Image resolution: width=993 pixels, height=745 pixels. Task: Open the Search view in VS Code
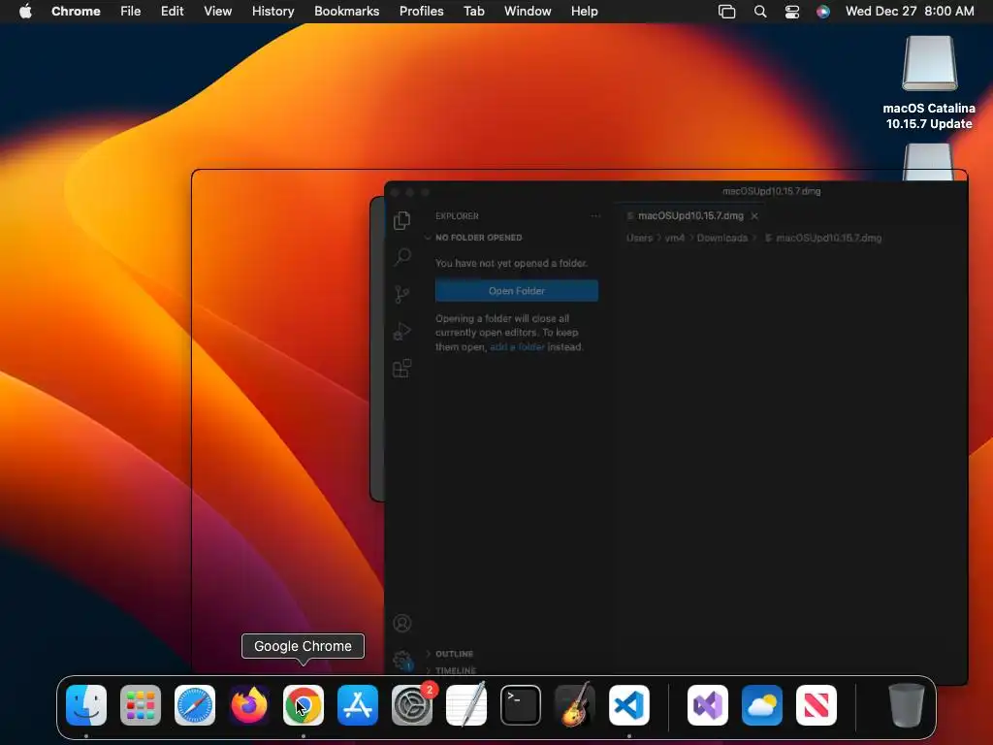click(402, 256)
